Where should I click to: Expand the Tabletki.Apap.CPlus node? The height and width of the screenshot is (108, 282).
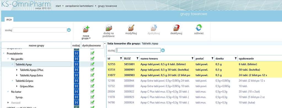tap(17, 70)
